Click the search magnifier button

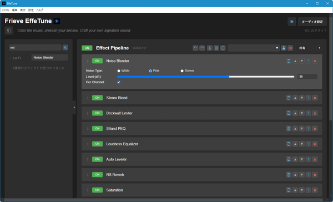click(65, 48)
